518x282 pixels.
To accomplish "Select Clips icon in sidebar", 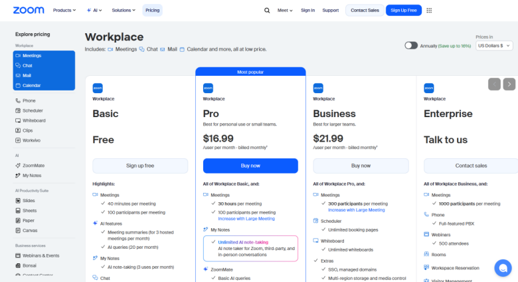I will (x=18, y=130).
